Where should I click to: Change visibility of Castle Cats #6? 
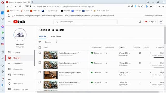point(96,63)
